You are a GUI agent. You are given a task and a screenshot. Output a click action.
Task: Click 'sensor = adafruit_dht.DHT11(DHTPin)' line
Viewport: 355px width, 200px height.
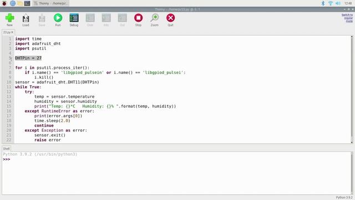click(x=57, y=82)
